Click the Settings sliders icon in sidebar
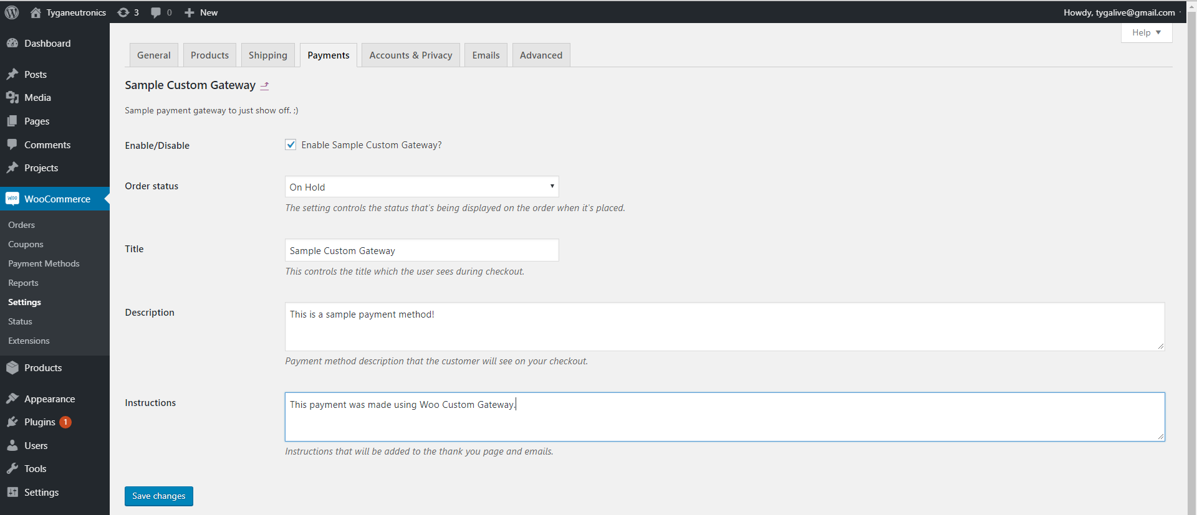This screenshot has height=515, width=1197. pos(12,492)
